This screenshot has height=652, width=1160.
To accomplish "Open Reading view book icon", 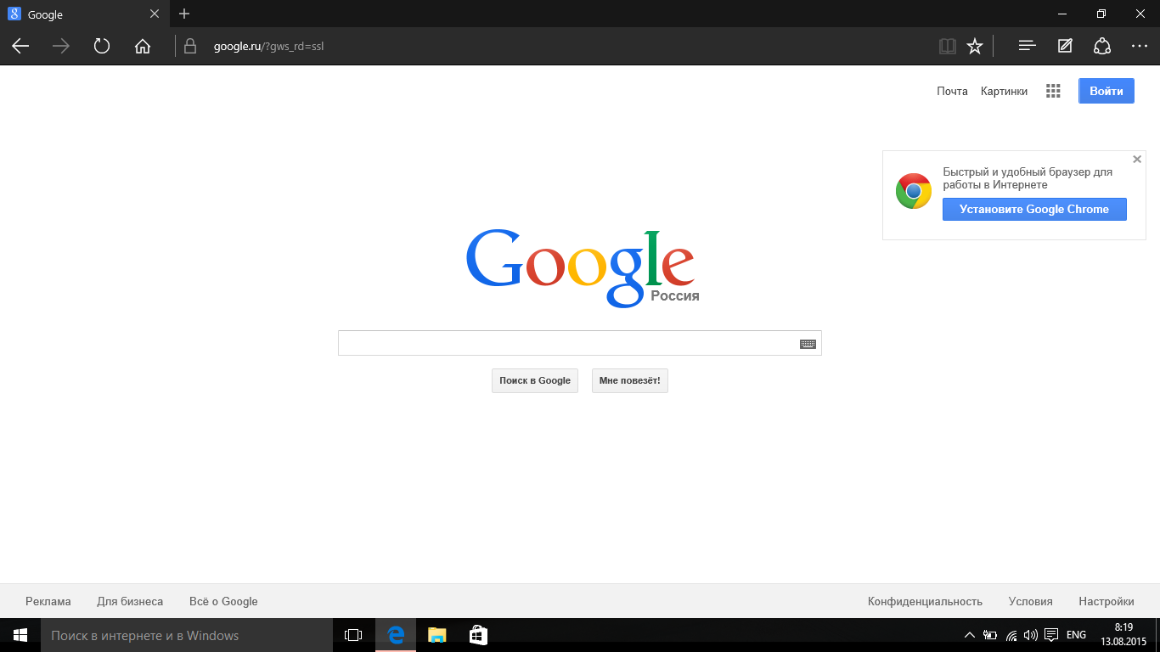I will click(948, 47).
